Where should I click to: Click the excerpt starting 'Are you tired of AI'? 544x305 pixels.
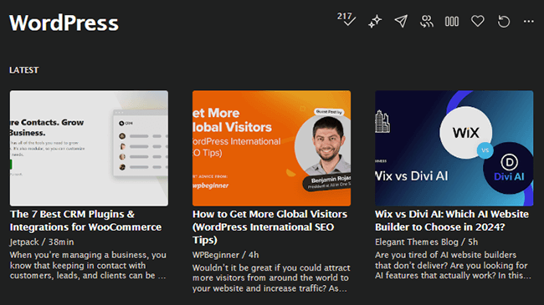click(x=453, y=265)
